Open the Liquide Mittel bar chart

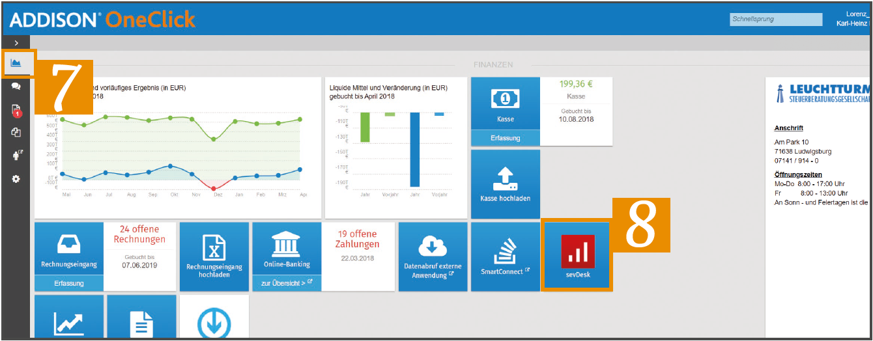click(396, 148)
